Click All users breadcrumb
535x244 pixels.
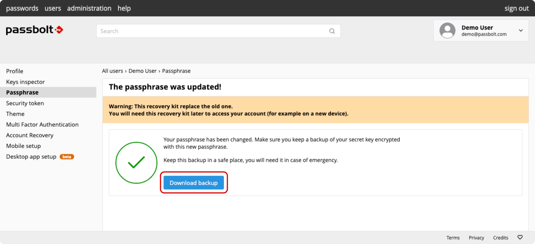tap(112, 71)
